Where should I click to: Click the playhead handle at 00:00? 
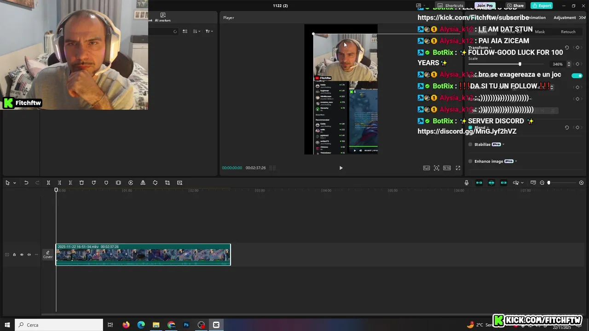(56, 190)
